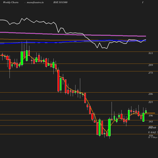Click the 236 price axis label
Viewport: 158px width, 158px height.
pos(151,94)
